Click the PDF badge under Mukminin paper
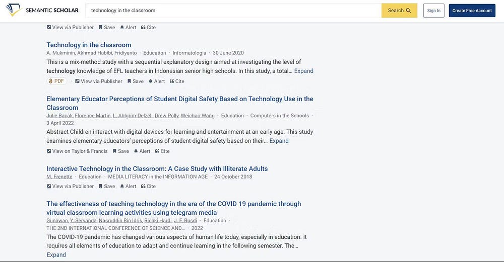This screenshot has height=262, width=504. click(56, 81)
